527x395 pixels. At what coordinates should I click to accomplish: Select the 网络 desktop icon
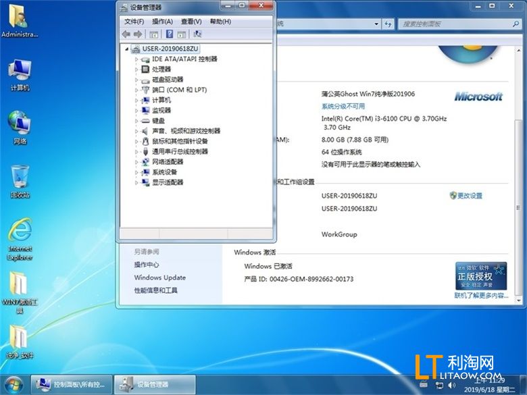[x=20, y=128]
